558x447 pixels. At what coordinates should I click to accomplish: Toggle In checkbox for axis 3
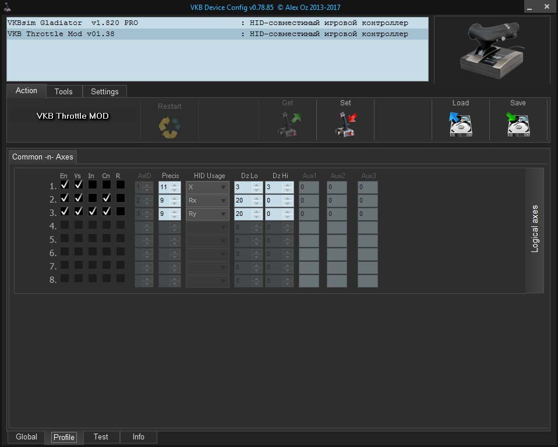93,211
